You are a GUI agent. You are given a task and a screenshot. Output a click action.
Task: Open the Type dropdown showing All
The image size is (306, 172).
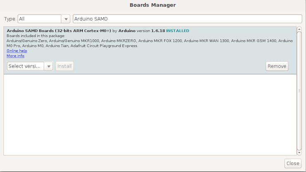[44, 19]
